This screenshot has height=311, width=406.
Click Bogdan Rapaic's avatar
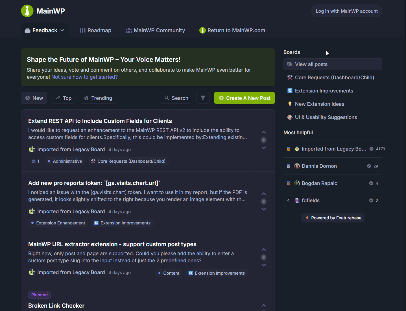[x=297, y=183]
